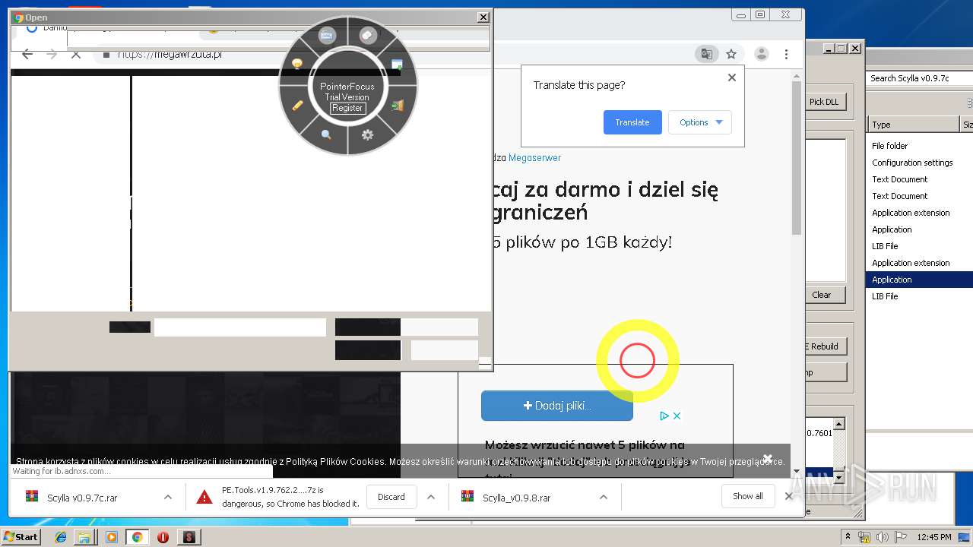
Task: Click PointerFocus window icon
Action: tap(397, 64)
